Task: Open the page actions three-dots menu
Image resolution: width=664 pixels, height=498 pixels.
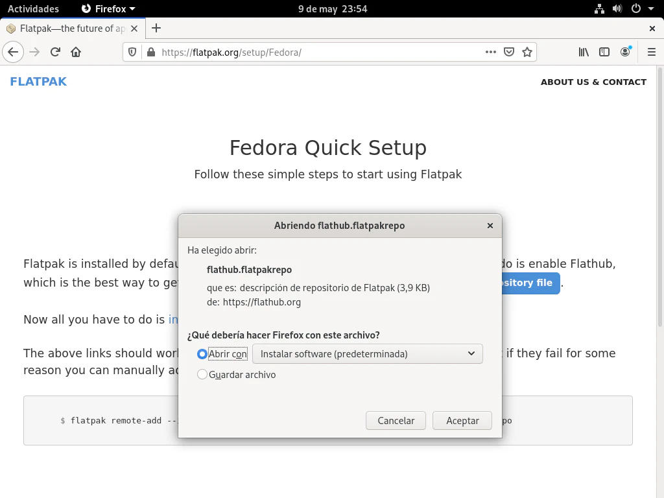Action: click(491, 52)
